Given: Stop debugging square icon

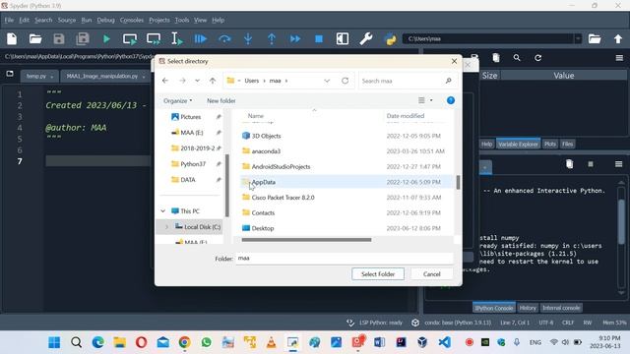Looking at the screenshot, I should [x=319, y=39].
